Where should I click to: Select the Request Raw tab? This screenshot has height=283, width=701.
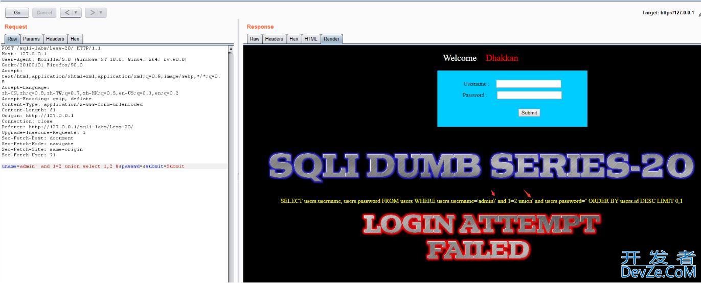coord(12,39)
